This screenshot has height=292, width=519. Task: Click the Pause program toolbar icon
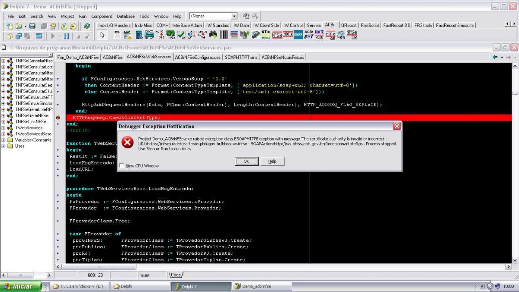point(66,36)
